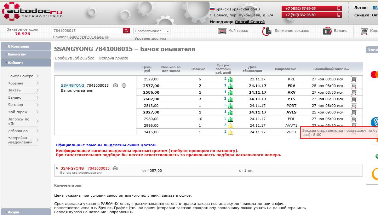Add EDL offer to cart

pyautogui.click(x=354, y=119)
